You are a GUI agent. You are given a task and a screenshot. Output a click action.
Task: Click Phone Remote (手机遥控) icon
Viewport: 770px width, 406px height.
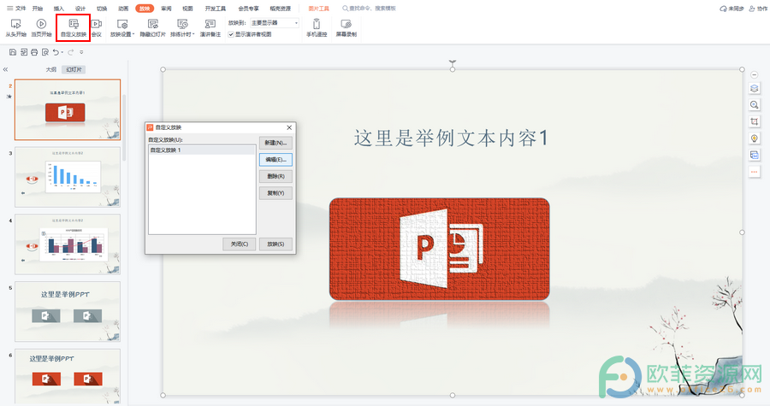(x=317, y=28)
